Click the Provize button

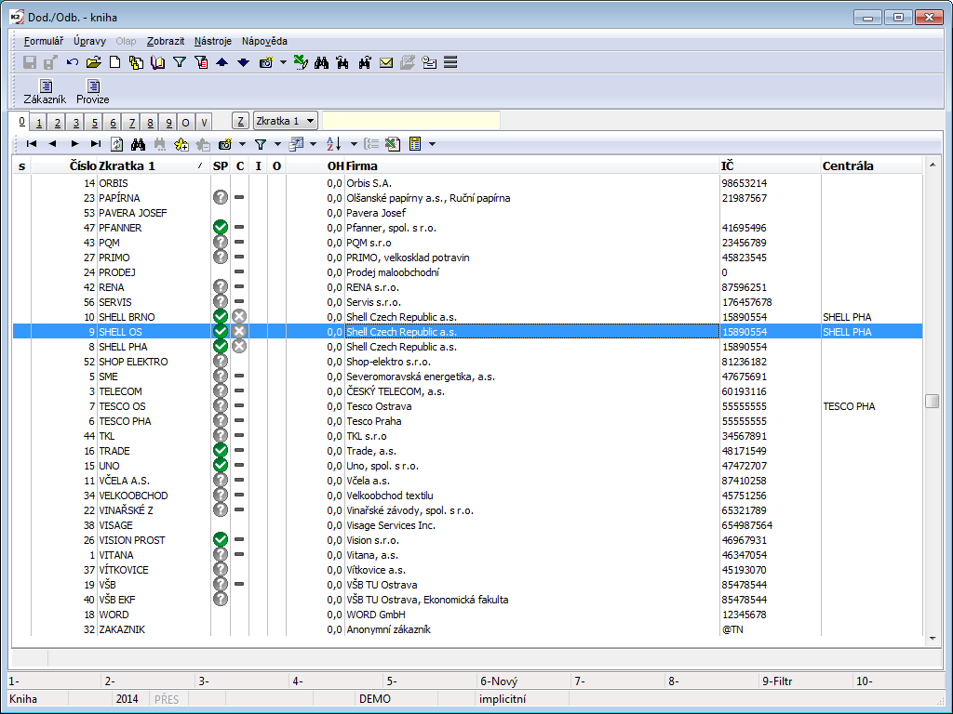coord(93,92)
